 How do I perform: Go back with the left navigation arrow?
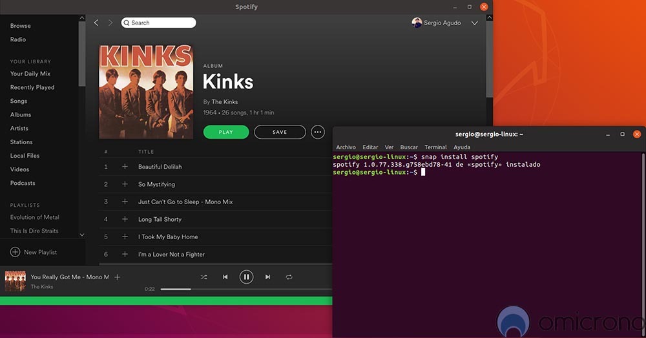(x=96, y=23)
